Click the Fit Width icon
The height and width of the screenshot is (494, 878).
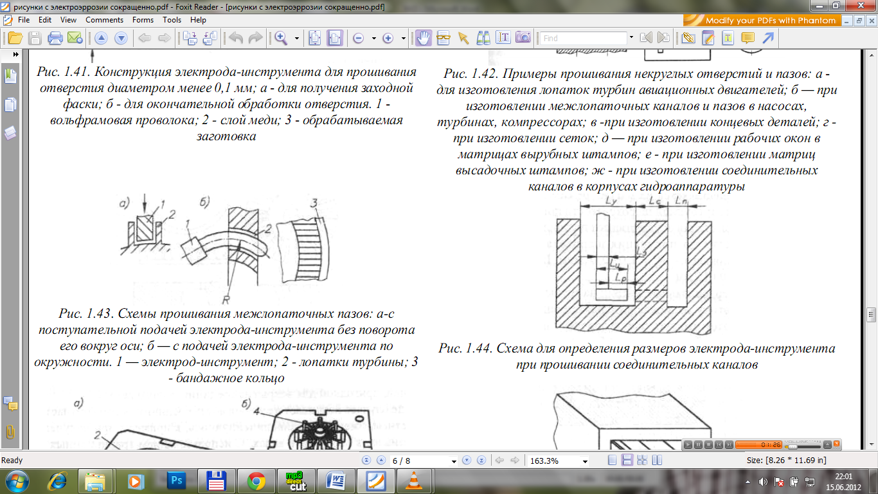coord(335,39)
